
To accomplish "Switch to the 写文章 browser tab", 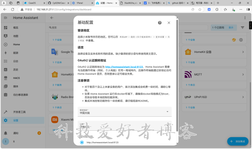I will coord(202,3).
